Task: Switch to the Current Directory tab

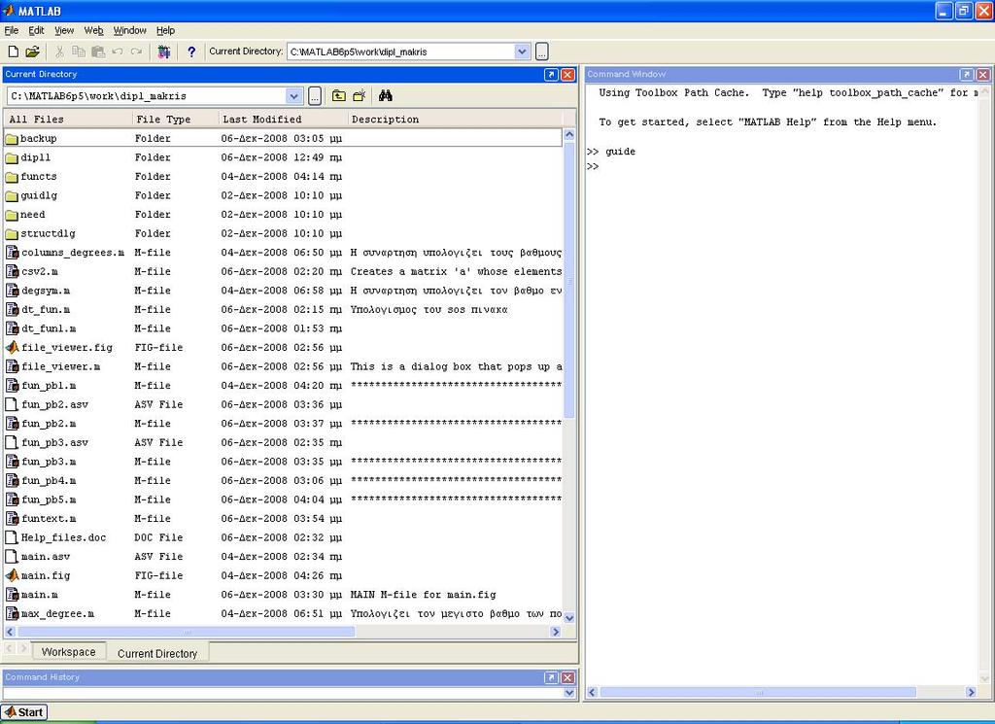Action: point(157,654)
